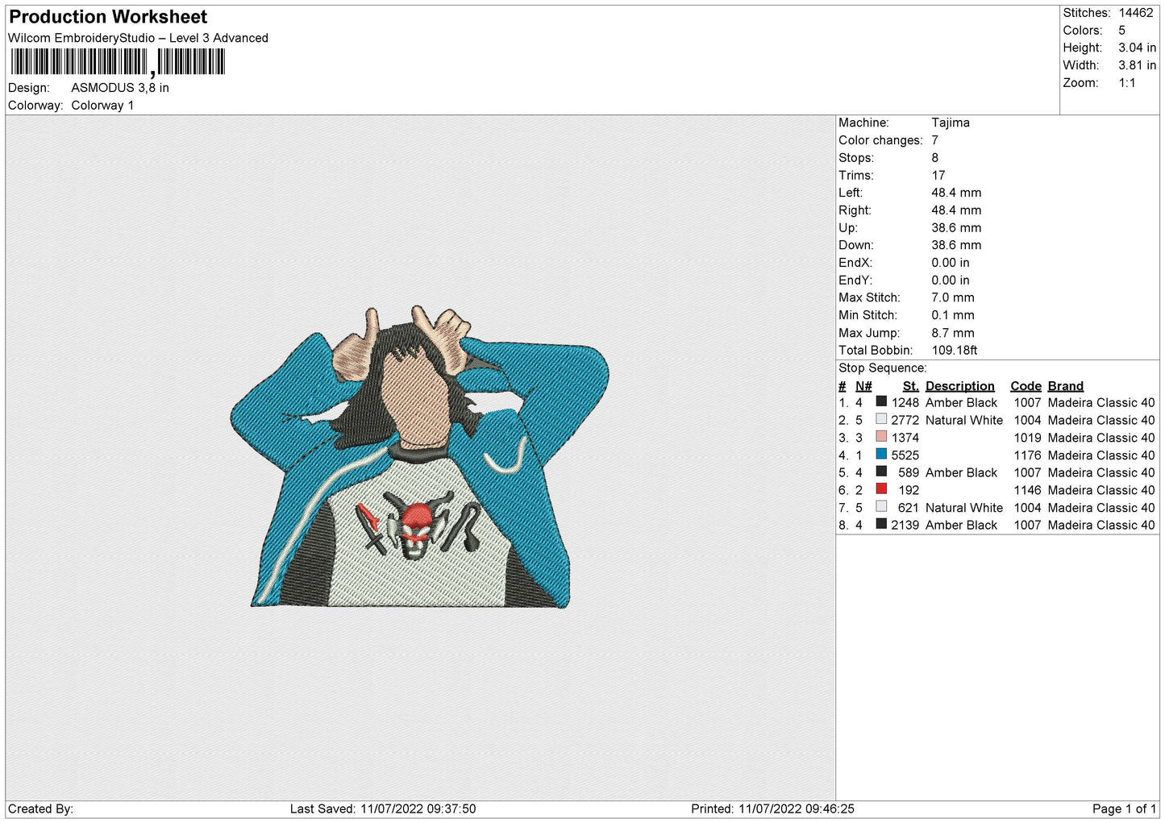Click the blue swatch for code 1176
This screenshot has height=823, width=1165.
pyautogui.click(x=881, y=455)
